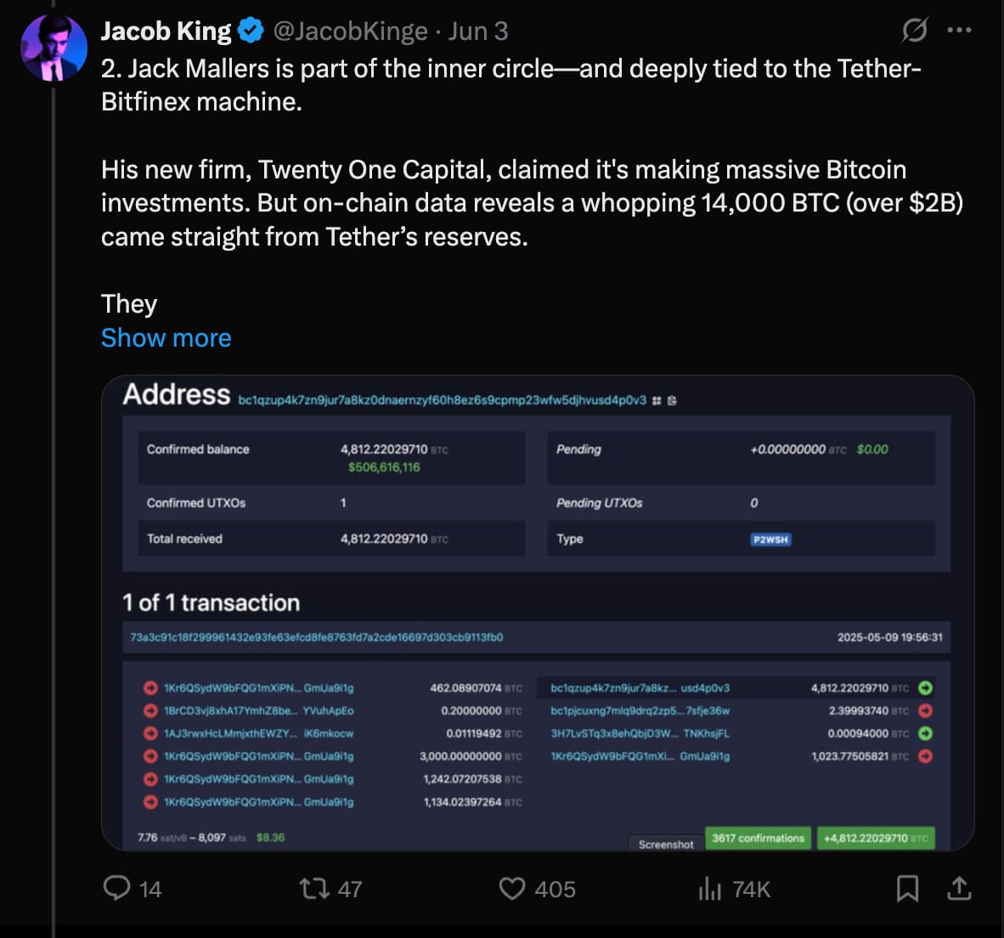The image size is (1004, 938).
Task: Click the QR code icon beside address
Action: click(657, 400)
